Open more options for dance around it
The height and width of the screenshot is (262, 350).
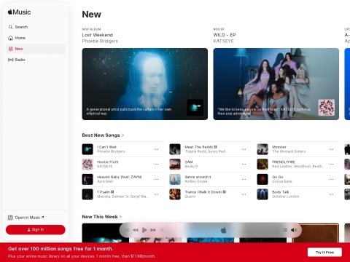[244, 179]
